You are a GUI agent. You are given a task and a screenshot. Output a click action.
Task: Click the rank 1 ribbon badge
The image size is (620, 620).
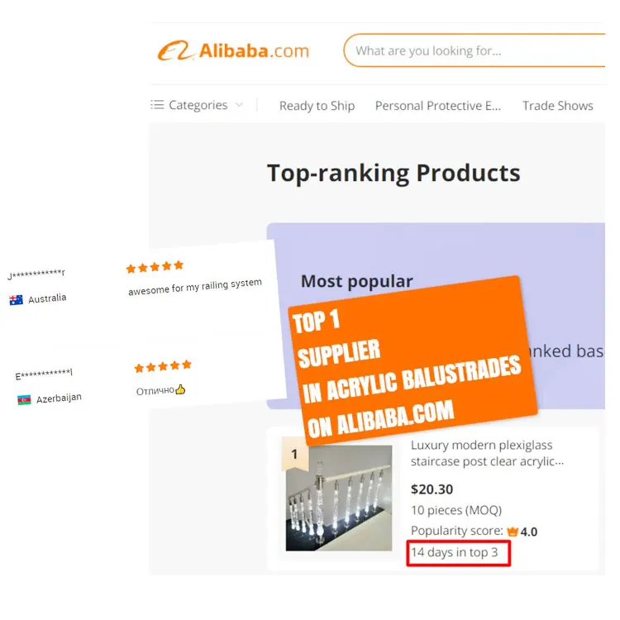tap(295, 454)
